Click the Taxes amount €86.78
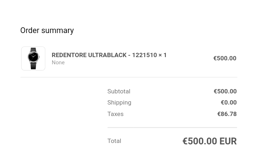 pyautogui.click(x=227, y=114)
